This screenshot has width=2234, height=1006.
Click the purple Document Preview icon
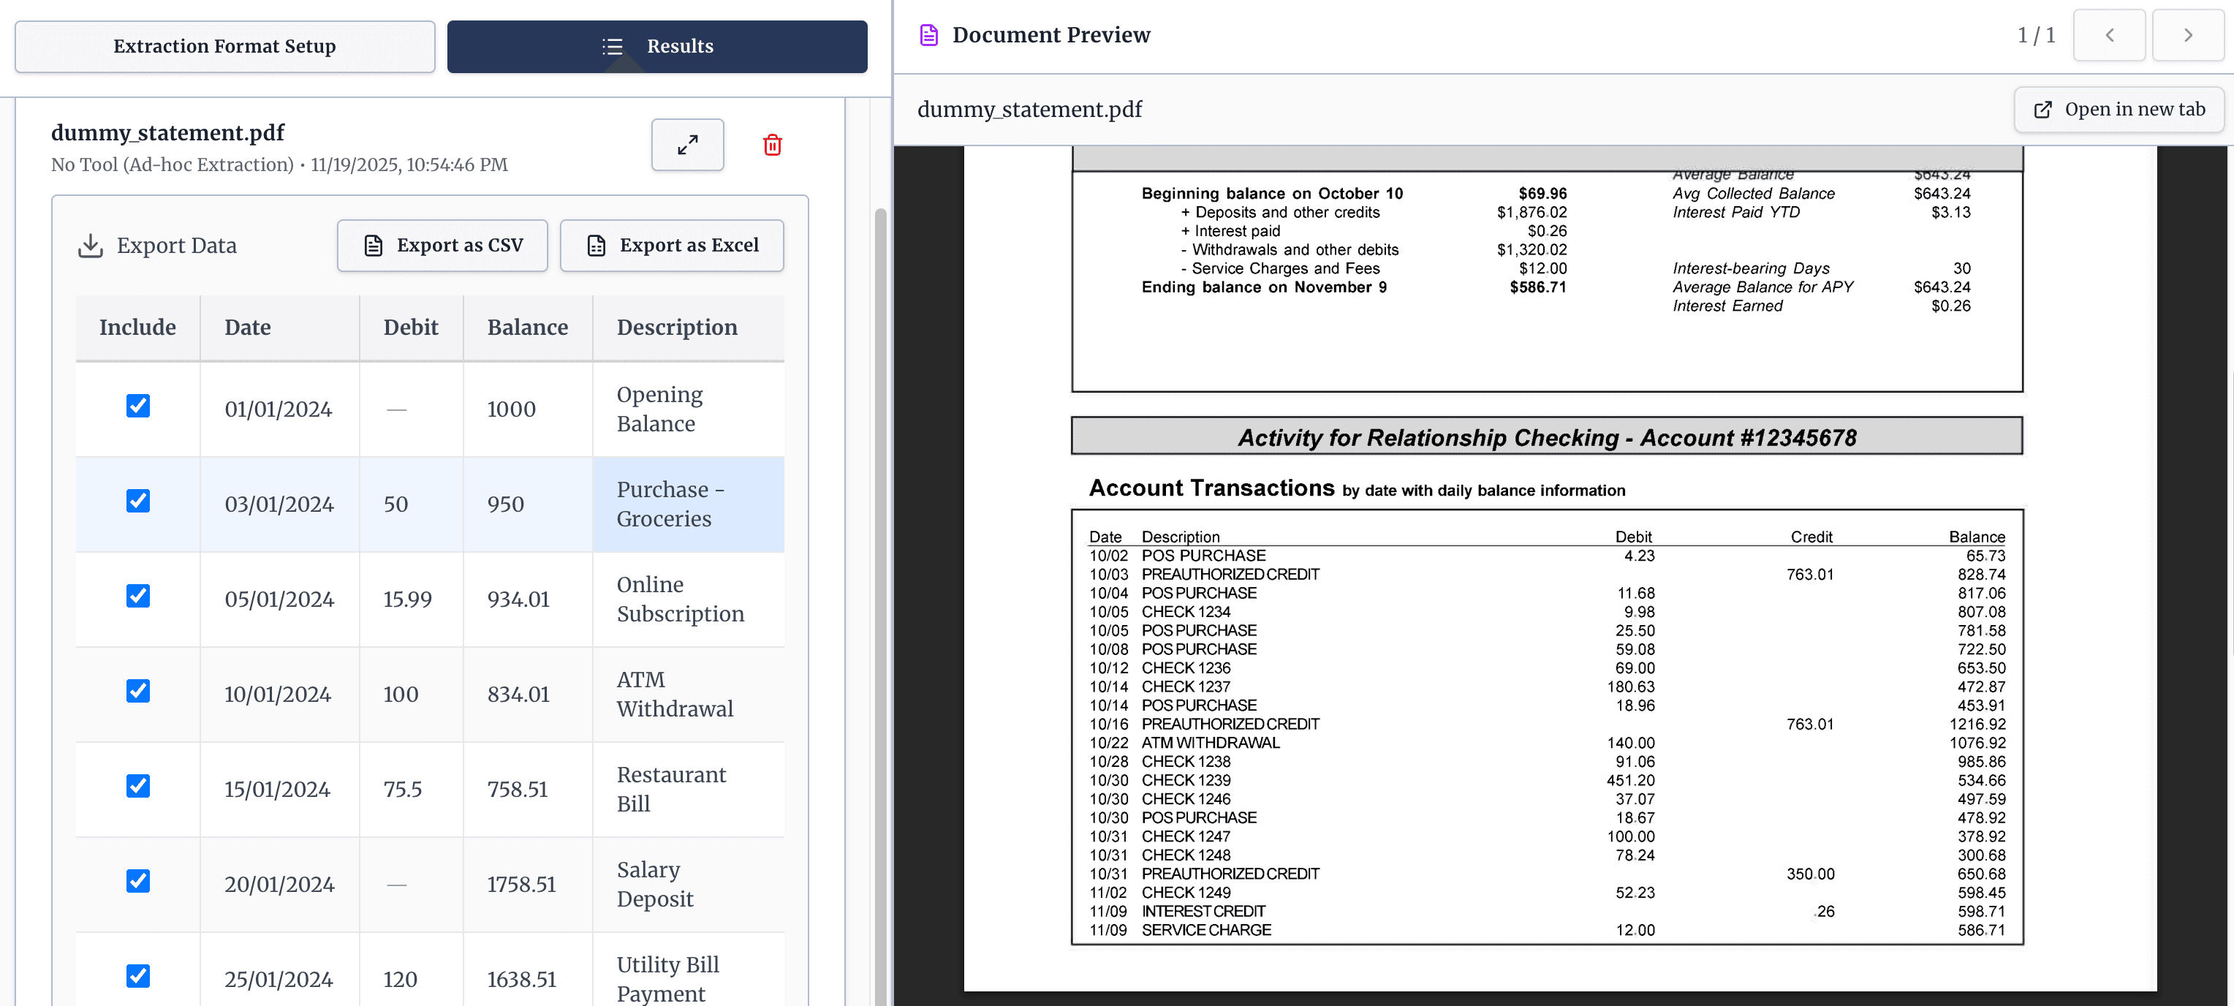pyautogui.click(x=929, y=34)
